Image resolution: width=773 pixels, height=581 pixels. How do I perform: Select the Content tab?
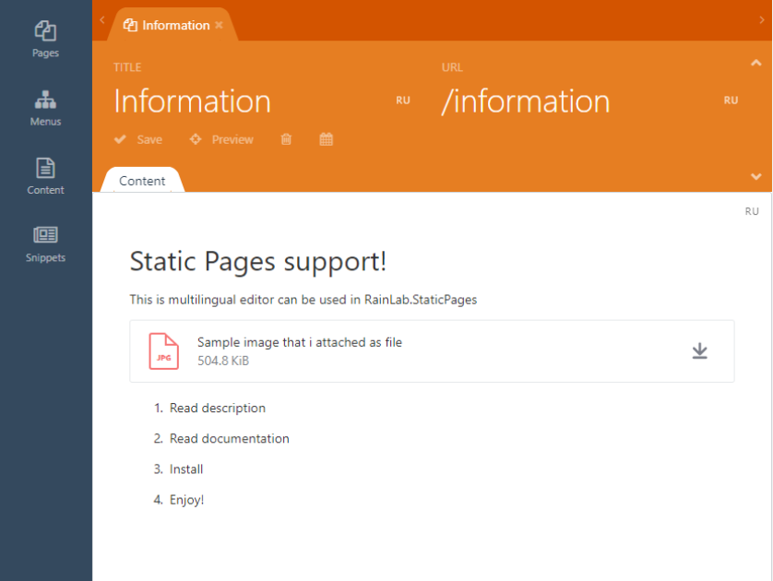coord(142,181)
